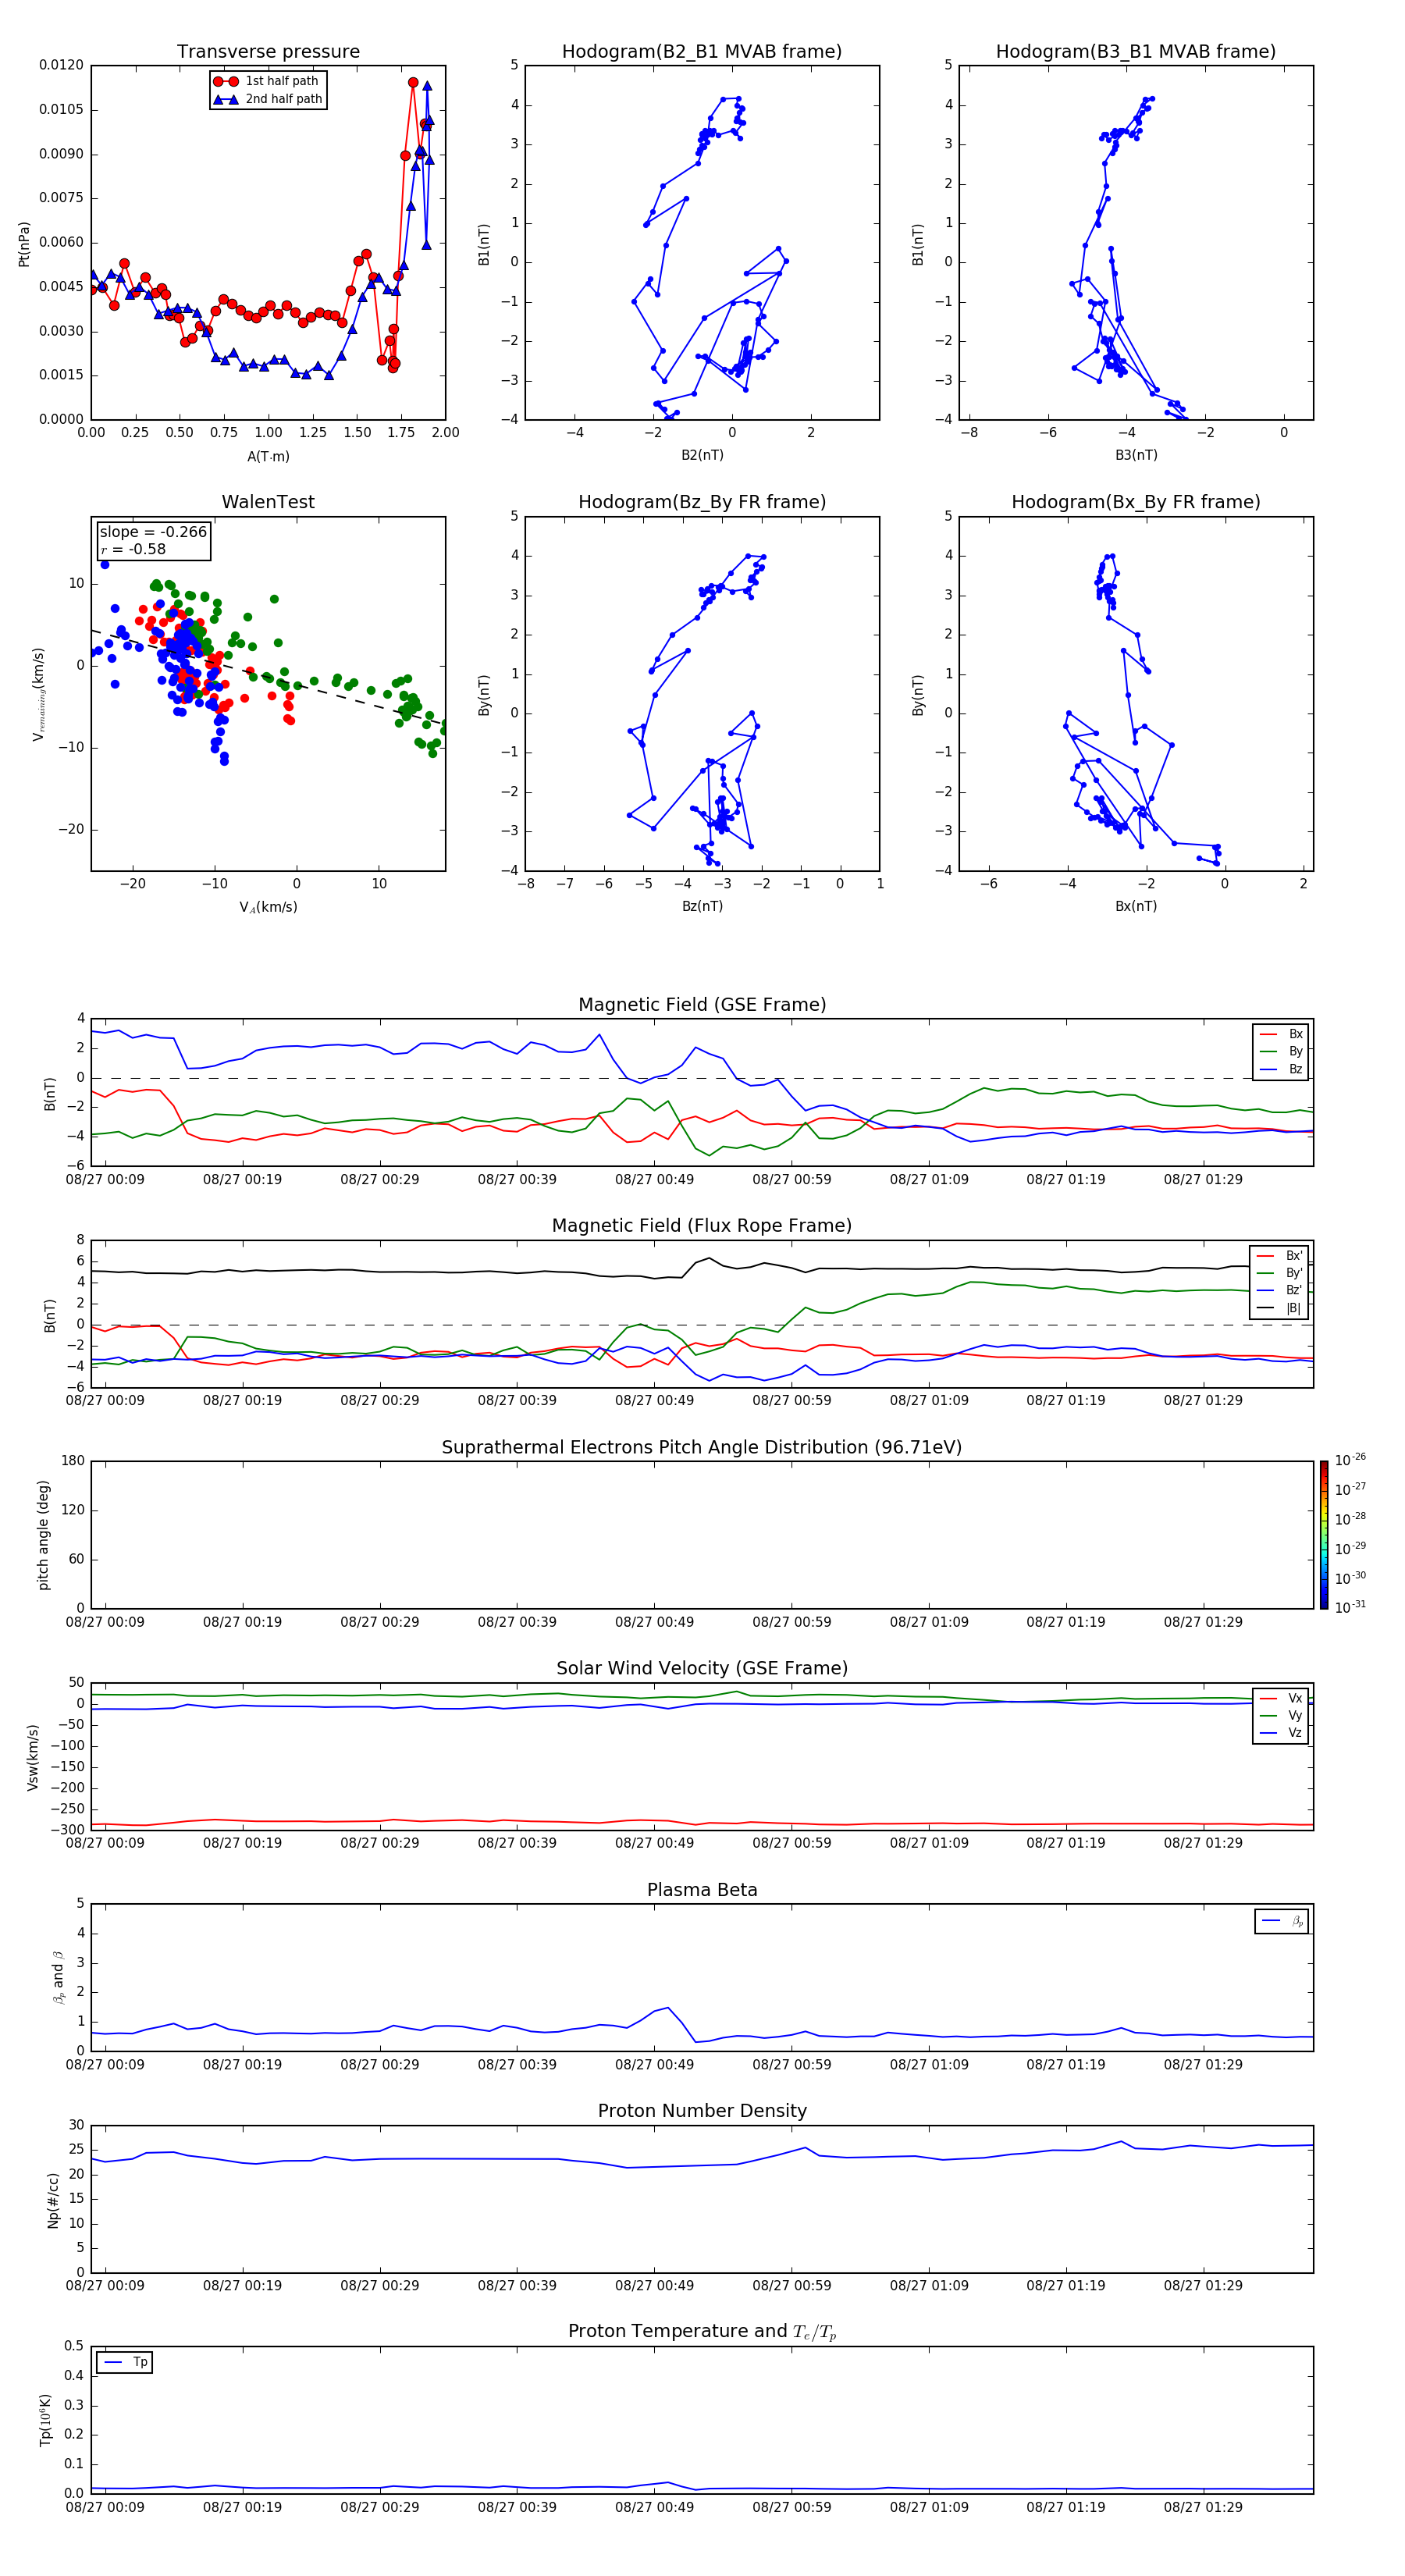The height and width of the screenshot is (2576, 1405).
Task: Click 'Magnetic Field (GSE Frame)' title
Action: coord(702,1005)
